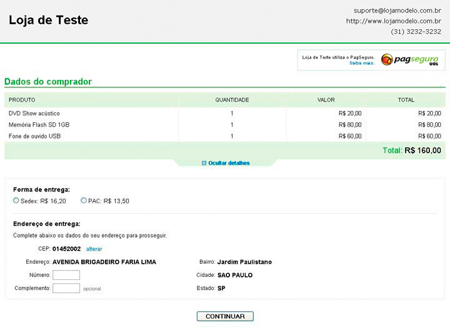Select Sedex R$ 16,20 delivery option
The height and width of the screenshot is (333, 450).
click(16, 201)
